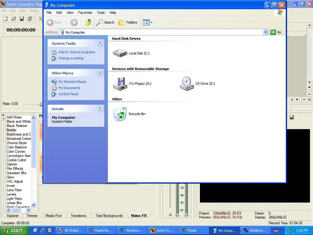Screen dimensions: 313x235
Task: Select the CD Drive (D:) icon
Action: click(187, 84)
